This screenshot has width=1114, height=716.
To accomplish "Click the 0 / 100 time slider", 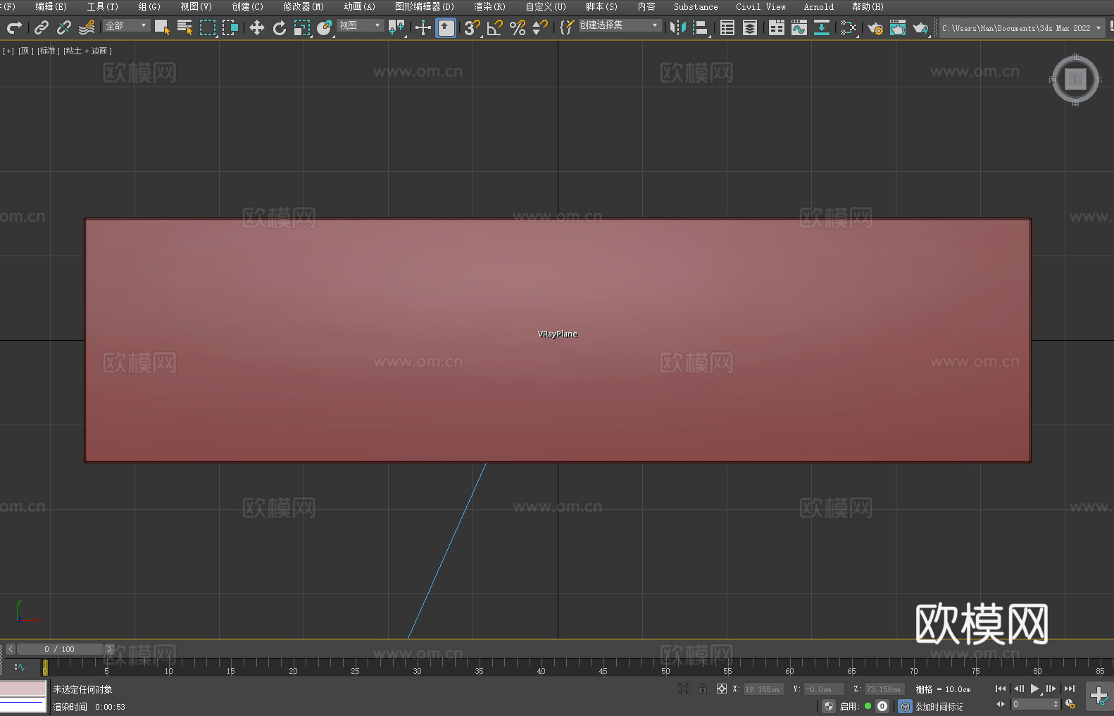I will click(x=60, y=649).
